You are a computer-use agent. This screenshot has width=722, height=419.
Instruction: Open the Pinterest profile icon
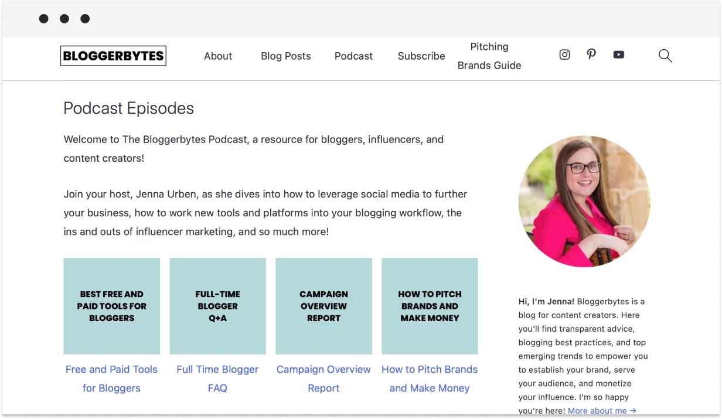coord(591,54)
